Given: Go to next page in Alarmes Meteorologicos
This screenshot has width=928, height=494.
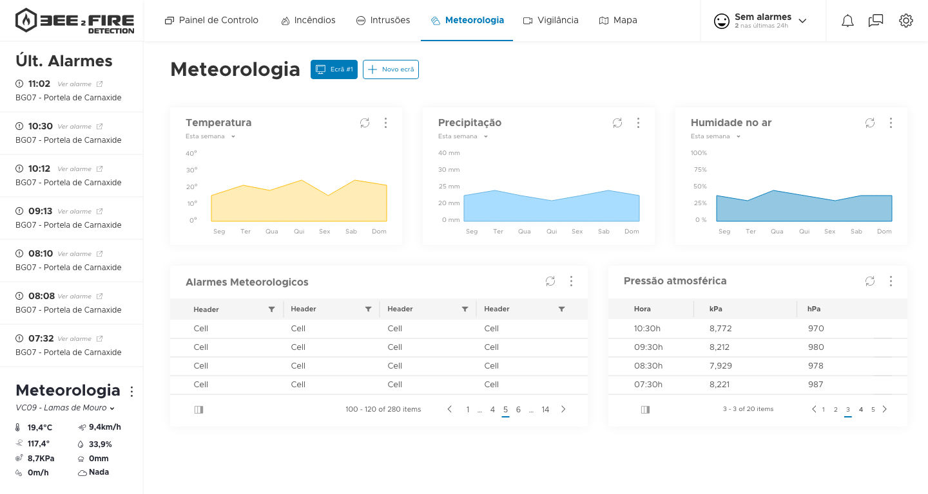Looking at the screenshot, I should click(563, 409).
